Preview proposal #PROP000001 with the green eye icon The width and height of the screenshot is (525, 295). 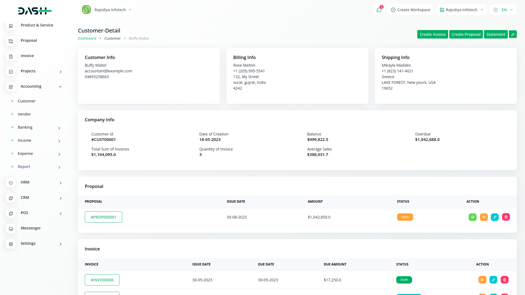(x=472, y=217)
